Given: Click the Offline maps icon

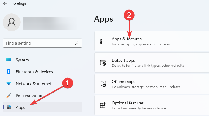Looking at the screenshot, I should 103,84.
